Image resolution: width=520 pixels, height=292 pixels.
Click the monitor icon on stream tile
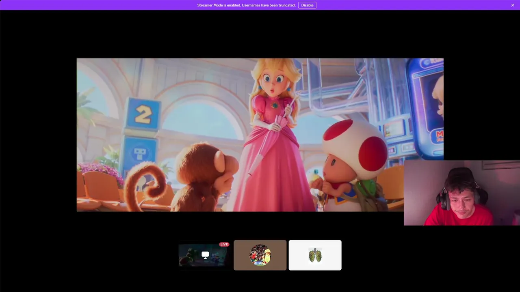click(205, 255)
